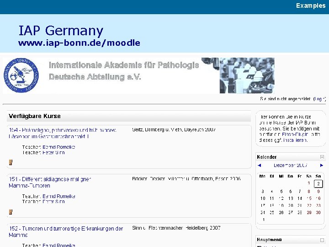Click the guest access icon for course 154
Screen dimensions: 329x247
(x=11, y=162)
